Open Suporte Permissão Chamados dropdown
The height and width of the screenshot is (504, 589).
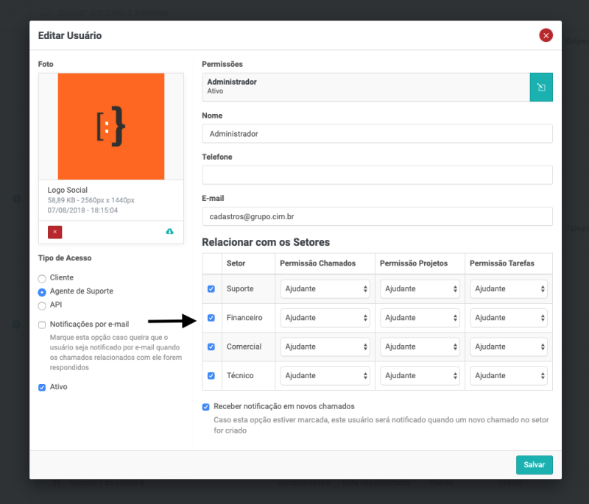325,289
